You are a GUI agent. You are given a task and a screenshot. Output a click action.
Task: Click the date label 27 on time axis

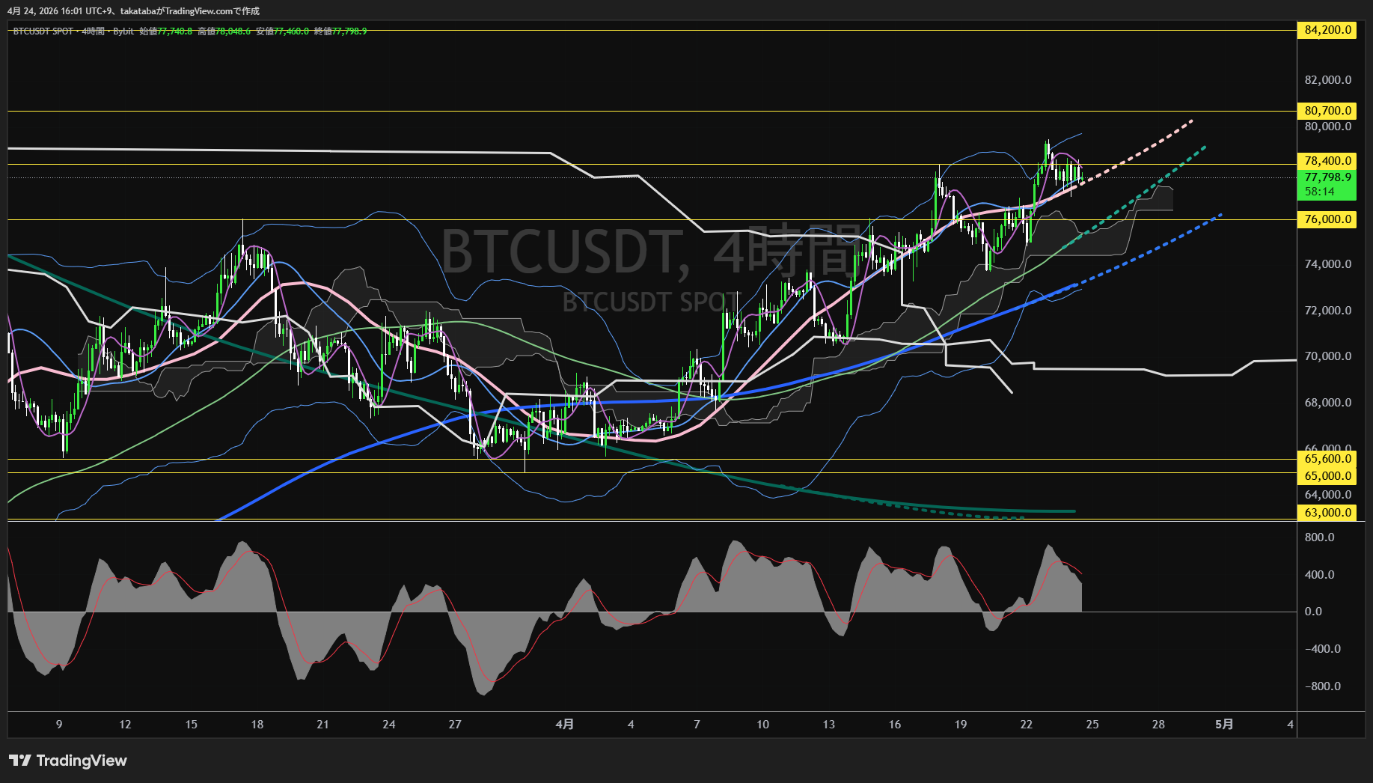[x=454, y=725]
